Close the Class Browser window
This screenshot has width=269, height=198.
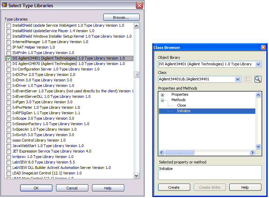tap(263, 48)
